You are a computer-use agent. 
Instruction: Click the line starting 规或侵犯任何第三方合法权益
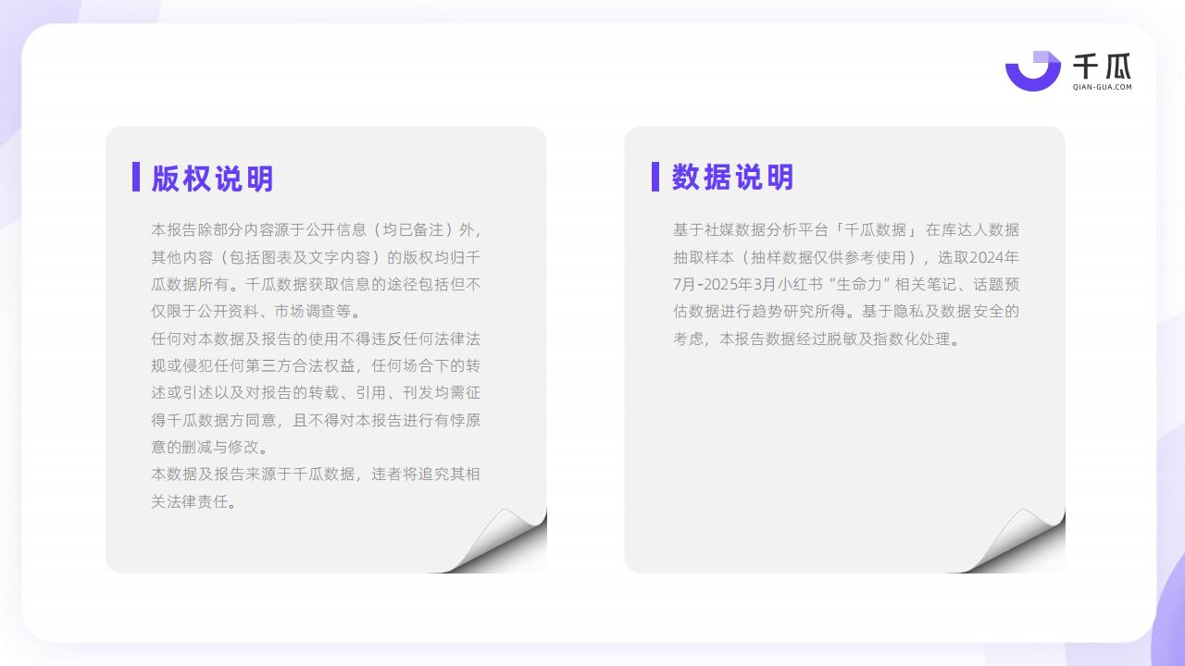click(x=316, y=365)
